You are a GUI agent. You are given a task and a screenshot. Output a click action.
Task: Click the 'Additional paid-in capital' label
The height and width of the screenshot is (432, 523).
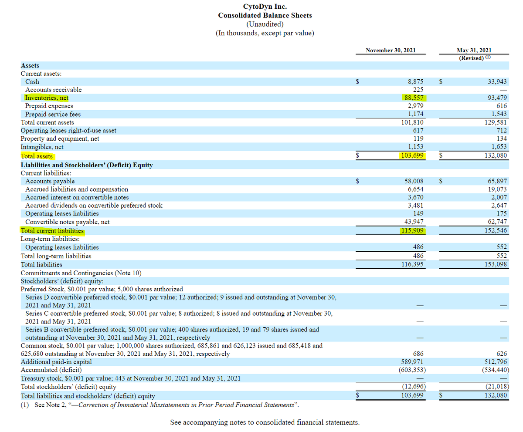[x=56, y=362]
